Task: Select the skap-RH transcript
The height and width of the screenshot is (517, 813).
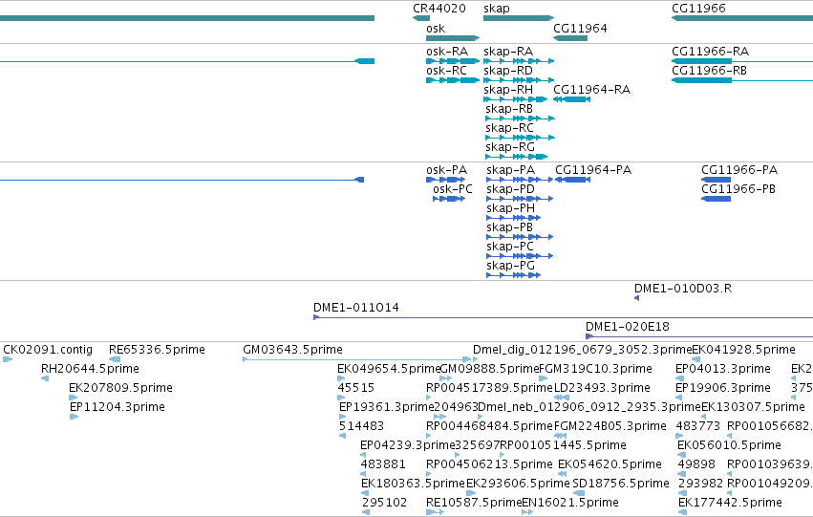Action: (x=515, y=99)
